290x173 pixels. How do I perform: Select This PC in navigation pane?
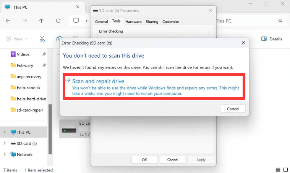[x=23, y=132]
